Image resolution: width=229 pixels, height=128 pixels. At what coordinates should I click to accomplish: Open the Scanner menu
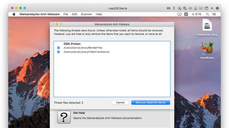[86, 14]
